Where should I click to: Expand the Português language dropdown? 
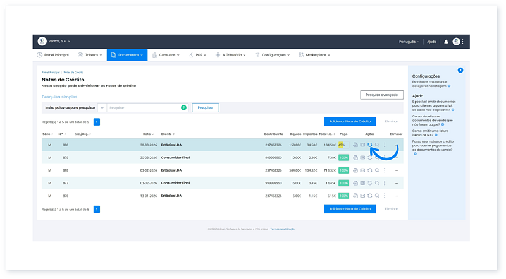(409, 42)
